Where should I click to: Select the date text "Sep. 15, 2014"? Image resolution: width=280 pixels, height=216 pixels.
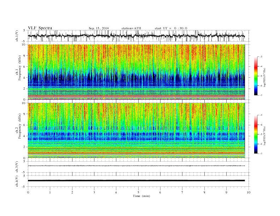(99, 28)
